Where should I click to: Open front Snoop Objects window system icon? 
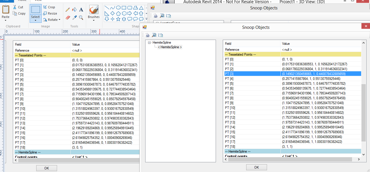(x=145, y=27)
